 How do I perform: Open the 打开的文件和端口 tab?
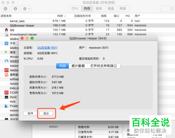(104, 66)
